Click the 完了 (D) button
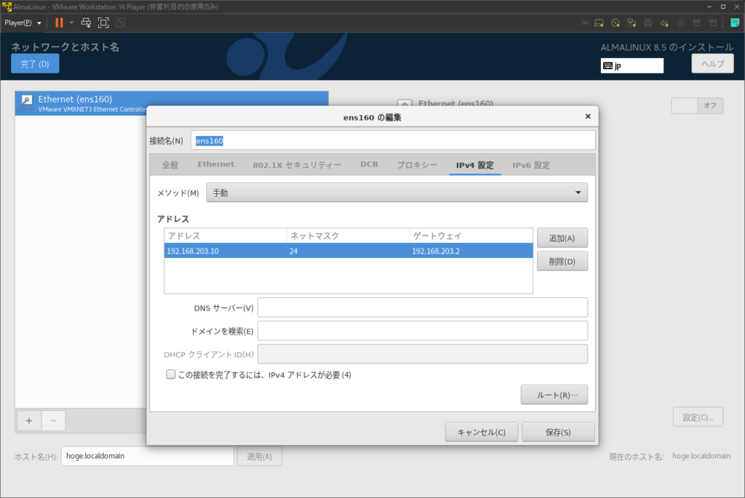The height and width of the screenshot is (498, 745). (x=35, y=64)
